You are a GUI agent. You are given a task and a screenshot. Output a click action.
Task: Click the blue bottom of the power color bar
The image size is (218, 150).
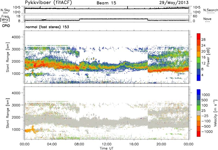(x=199, y=78)
